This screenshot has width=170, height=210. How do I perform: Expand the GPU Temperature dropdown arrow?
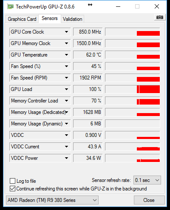pos(66,55)
